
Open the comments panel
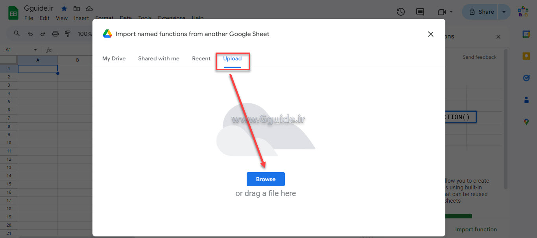420,12
